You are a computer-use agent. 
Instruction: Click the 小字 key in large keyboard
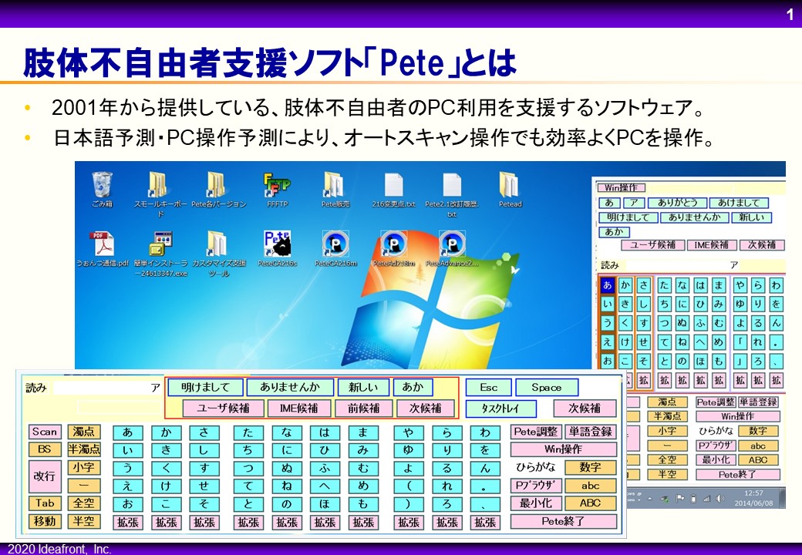click(84, 468)
